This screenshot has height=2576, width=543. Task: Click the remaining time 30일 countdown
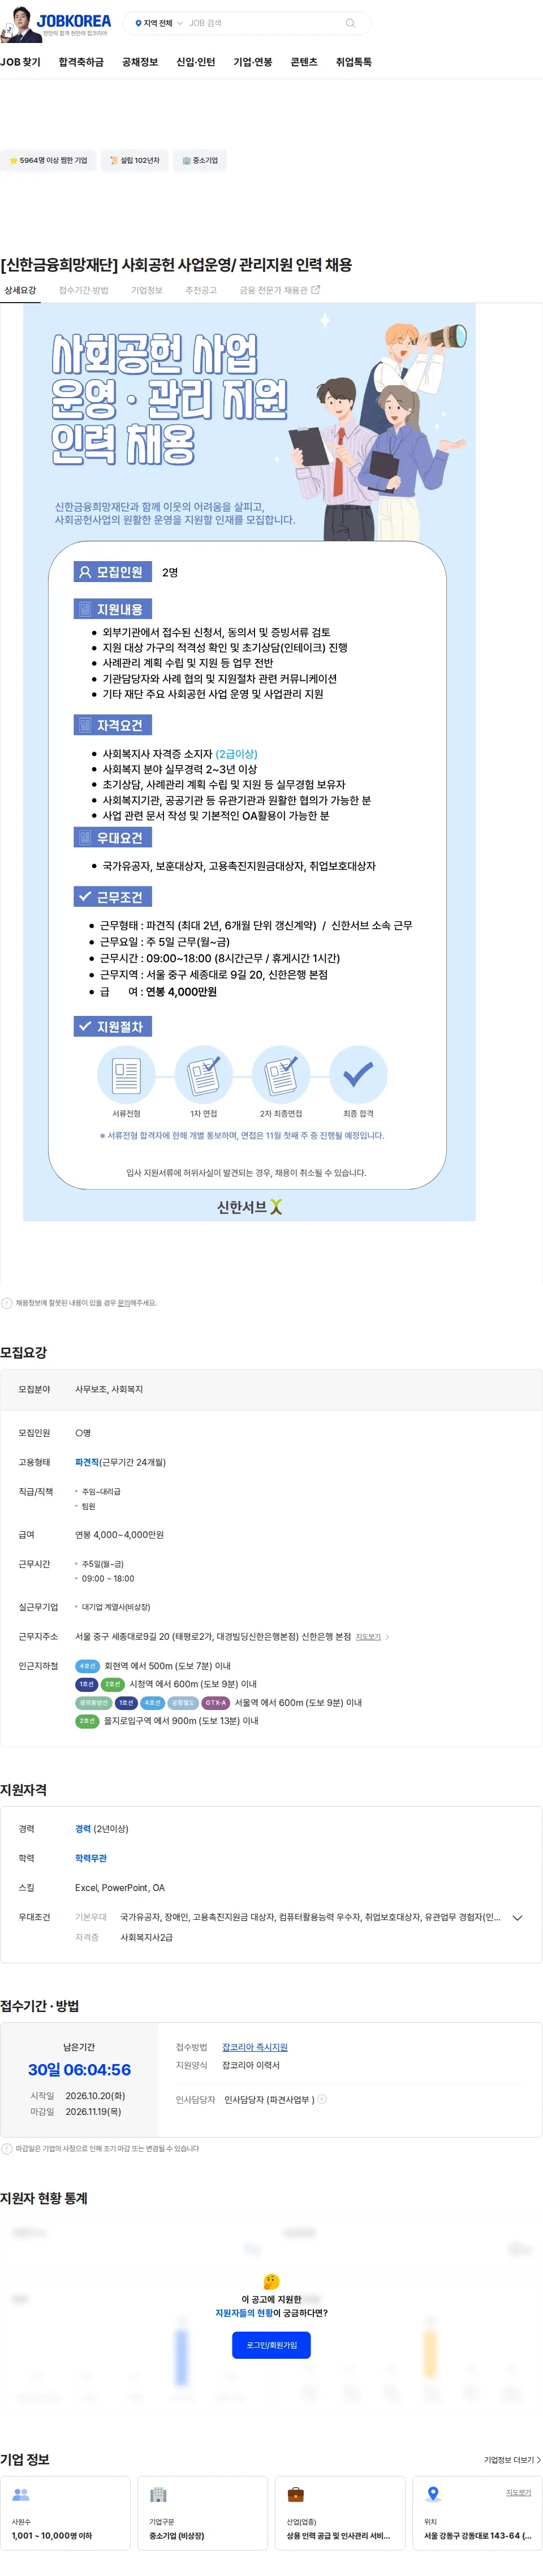point(79,2069)
